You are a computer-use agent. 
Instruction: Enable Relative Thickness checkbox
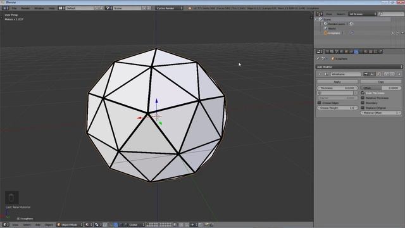363,98
